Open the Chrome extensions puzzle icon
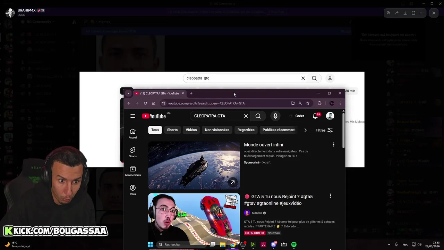 [x=319, y=103]
